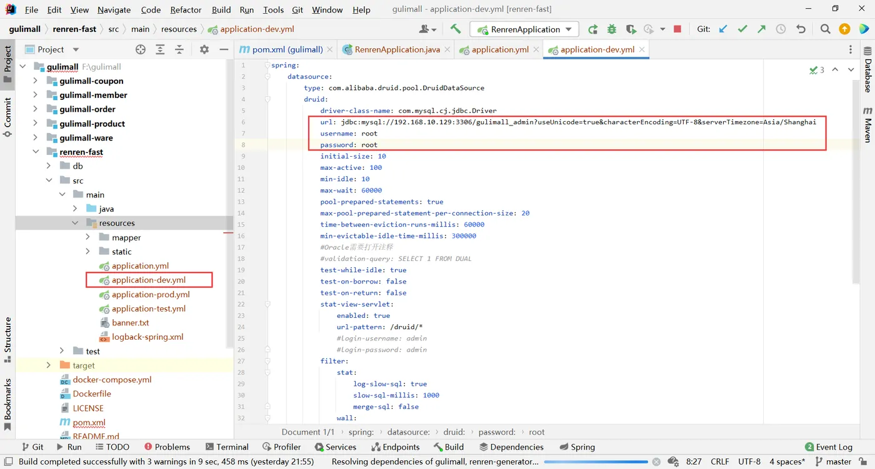The width and height of the screenshot is (875, 469).
Task: Switch to the application.yml editor tab
Action: tap(500, 49)
